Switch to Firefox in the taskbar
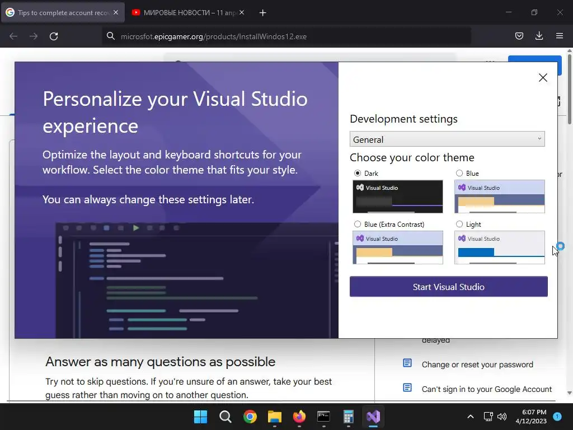This screenshot has height=430, width=573. pyautogui.click(x=299, y=417)
